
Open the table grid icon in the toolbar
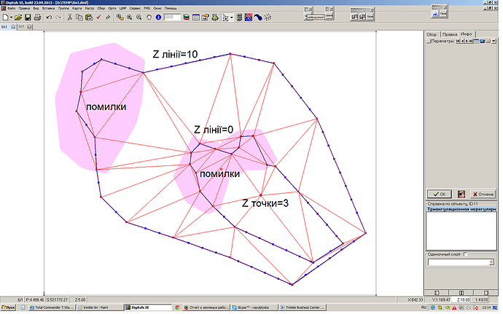[195, 17]
